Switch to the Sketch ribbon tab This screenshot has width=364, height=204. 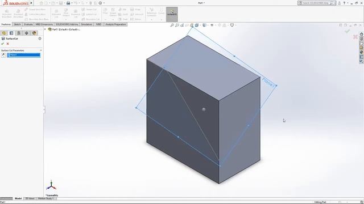coord(17,24)
